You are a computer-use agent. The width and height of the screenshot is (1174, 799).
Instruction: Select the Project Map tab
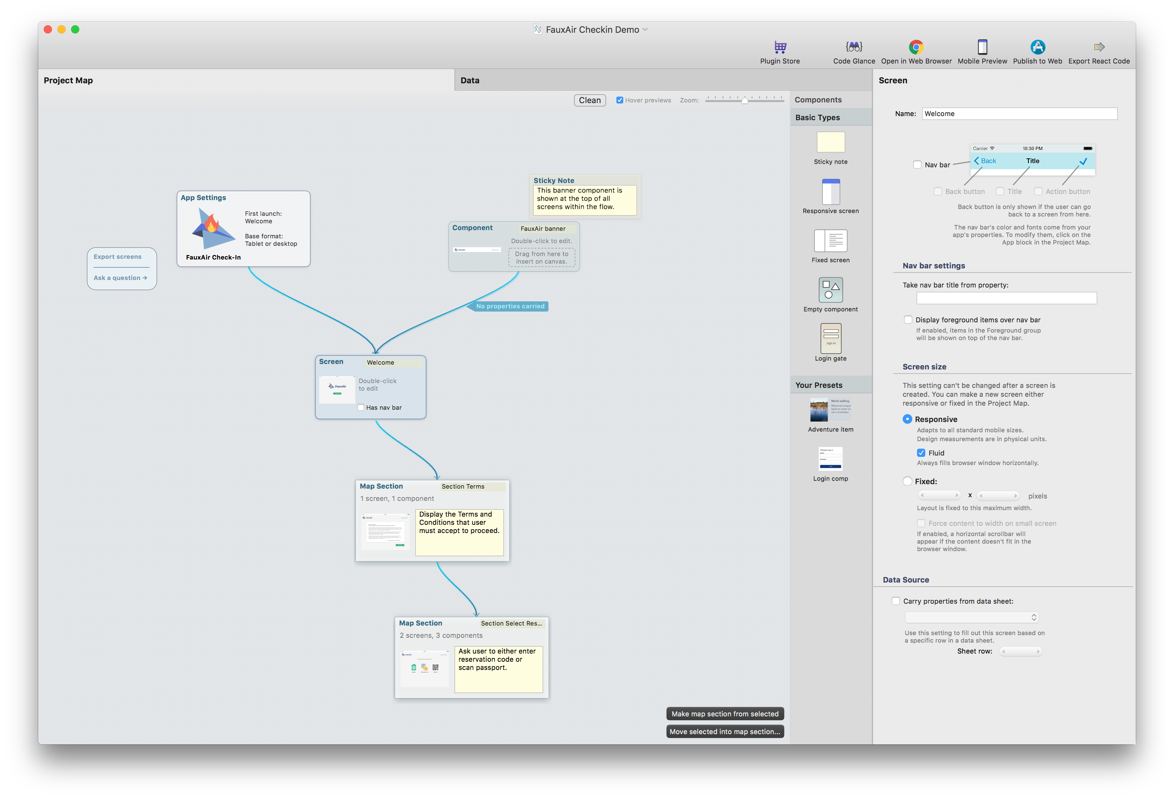68,80
